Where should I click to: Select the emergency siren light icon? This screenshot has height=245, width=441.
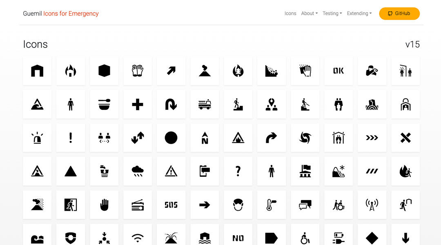[37, 138]
